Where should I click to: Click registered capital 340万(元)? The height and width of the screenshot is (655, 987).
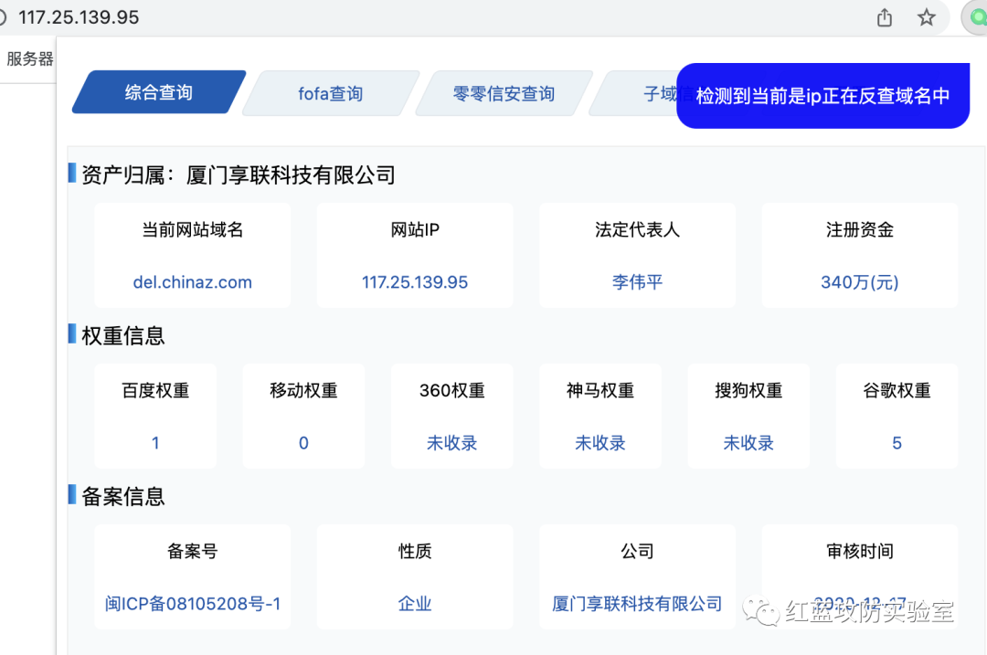[x=860, y=282]
